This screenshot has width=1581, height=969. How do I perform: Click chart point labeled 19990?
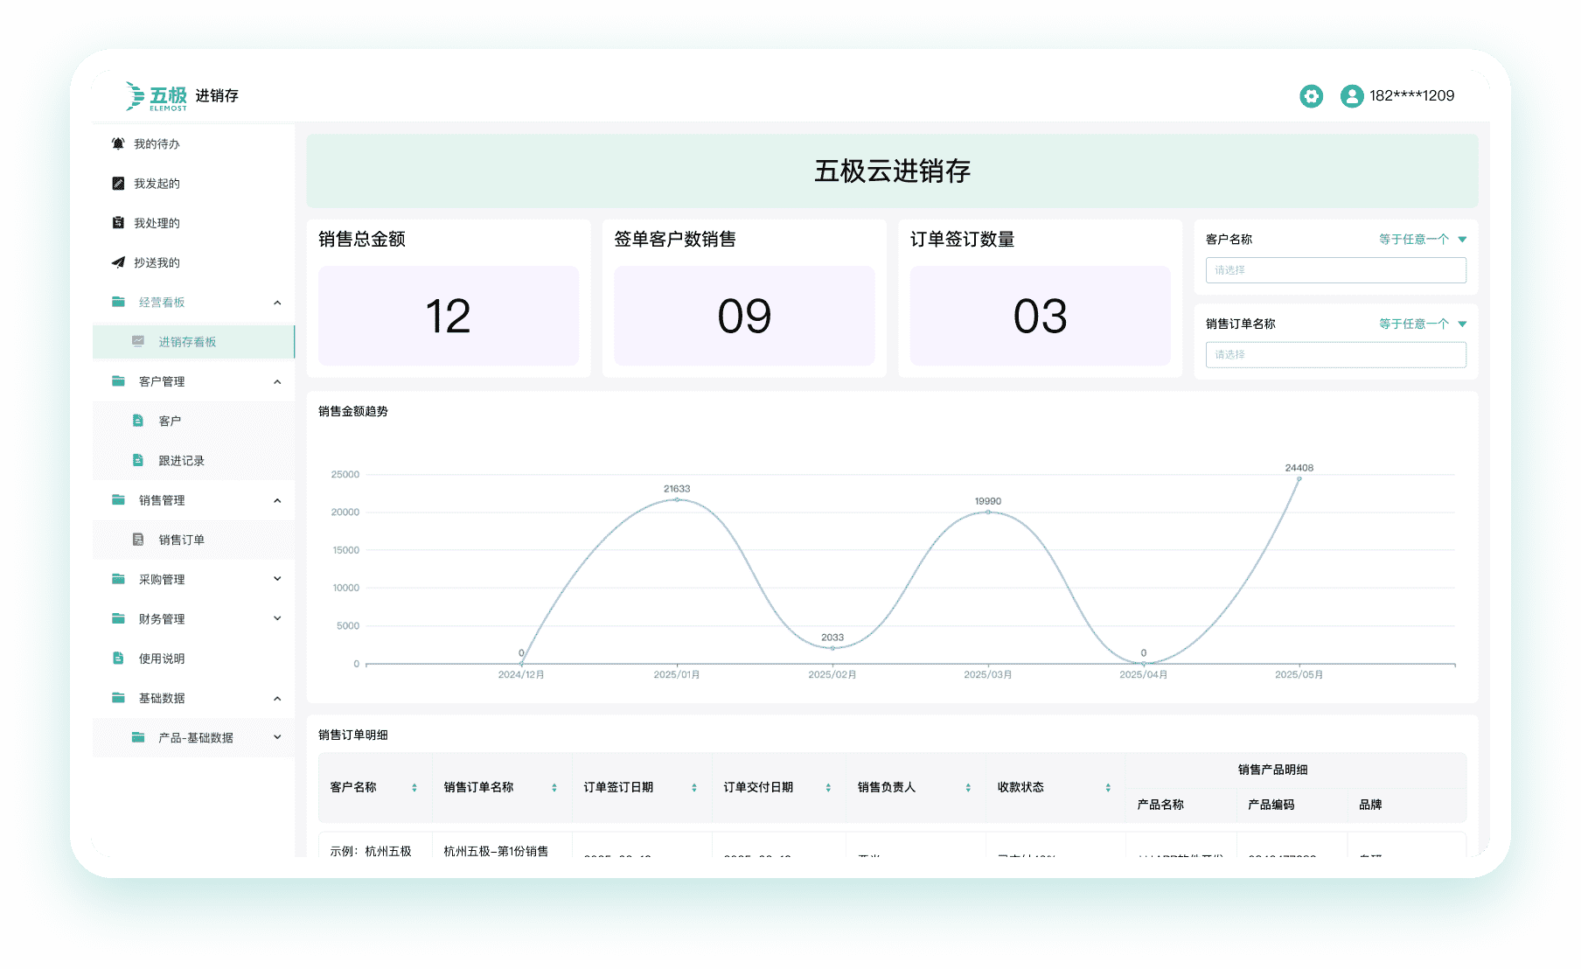point(988,512)
